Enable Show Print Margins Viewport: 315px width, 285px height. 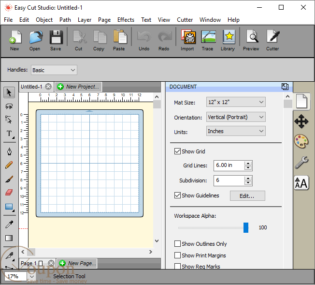click(177, 255)
